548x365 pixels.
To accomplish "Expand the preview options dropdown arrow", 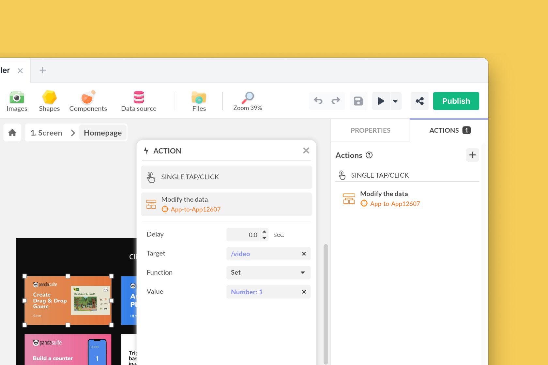I will coord(395,101).
